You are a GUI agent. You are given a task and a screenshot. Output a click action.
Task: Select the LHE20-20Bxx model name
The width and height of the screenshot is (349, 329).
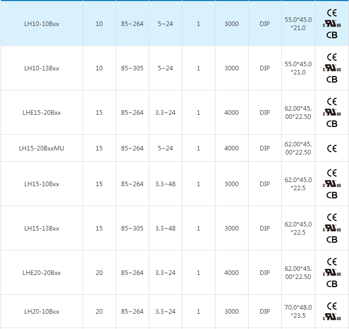42,273
